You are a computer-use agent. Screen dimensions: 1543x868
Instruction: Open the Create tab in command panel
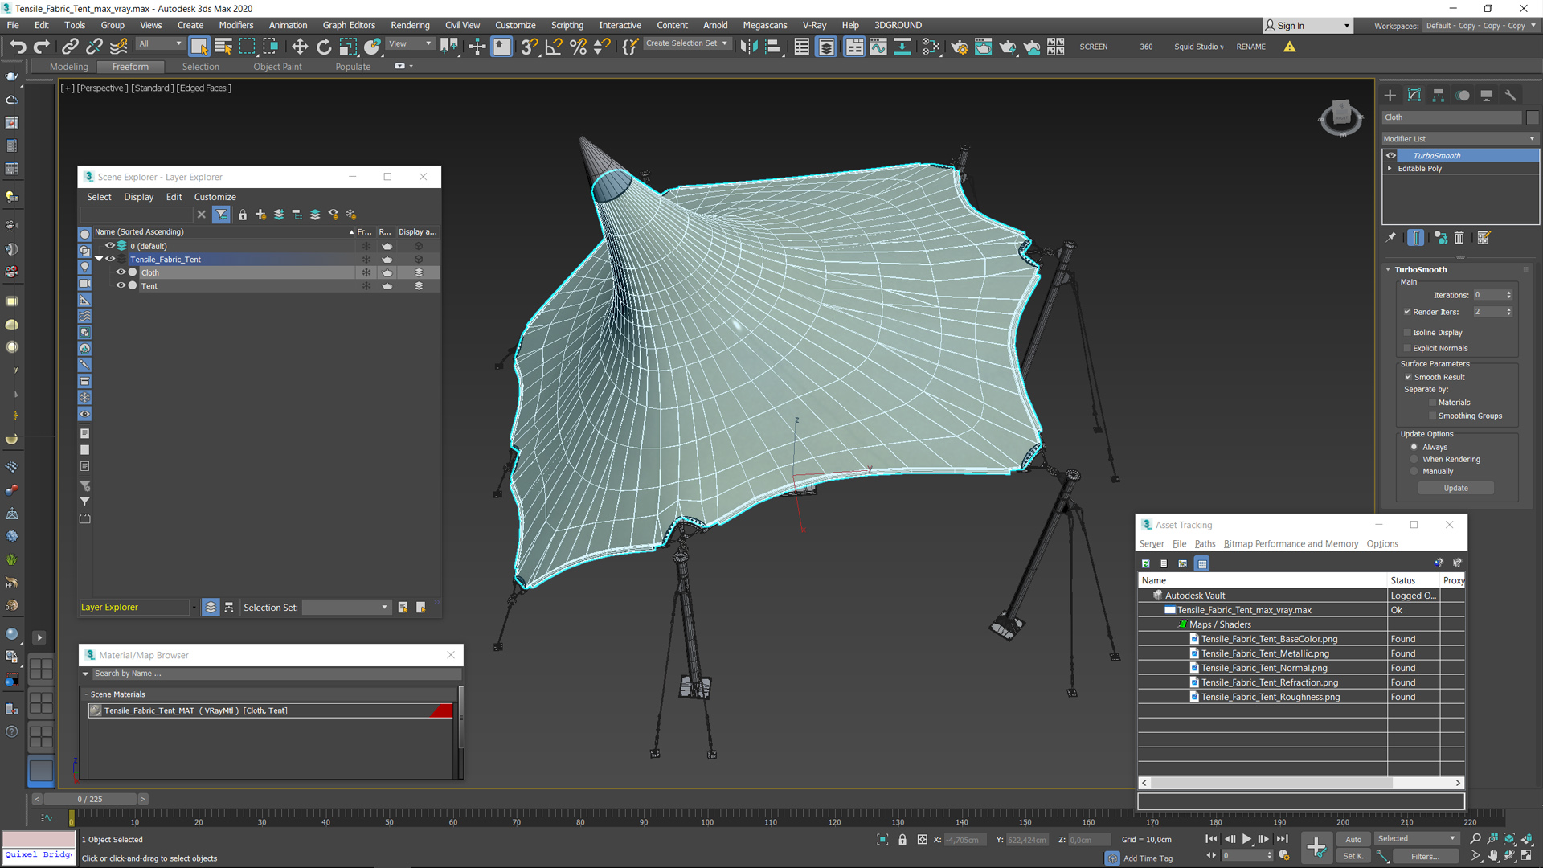coord(1390,95)
